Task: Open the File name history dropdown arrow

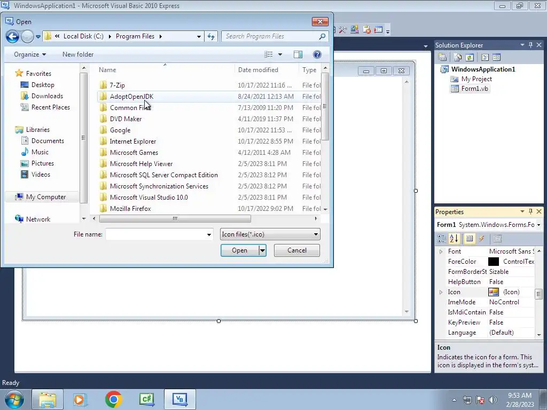Action: [209, 235]
